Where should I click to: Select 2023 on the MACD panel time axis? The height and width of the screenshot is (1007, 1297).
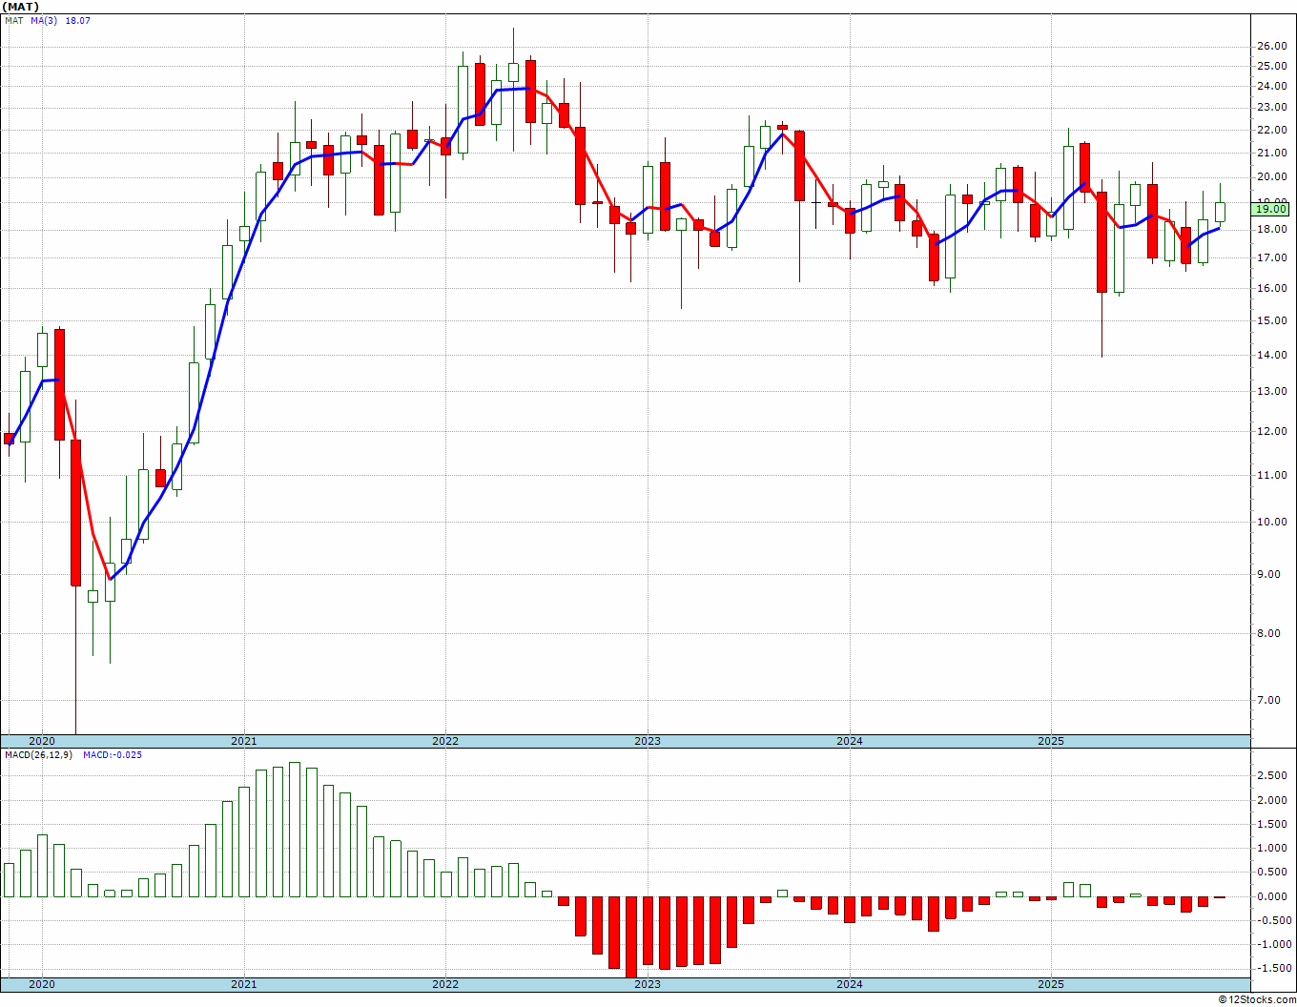point(647,984)
